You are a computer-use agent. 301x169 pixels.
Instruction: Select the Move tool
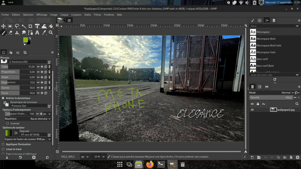(x=4, y=26)
